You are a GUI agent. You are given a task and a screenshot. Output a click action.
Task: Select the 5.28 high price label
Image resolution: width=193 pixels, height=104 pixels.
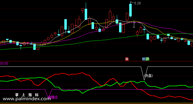click(x=137, y=3)
